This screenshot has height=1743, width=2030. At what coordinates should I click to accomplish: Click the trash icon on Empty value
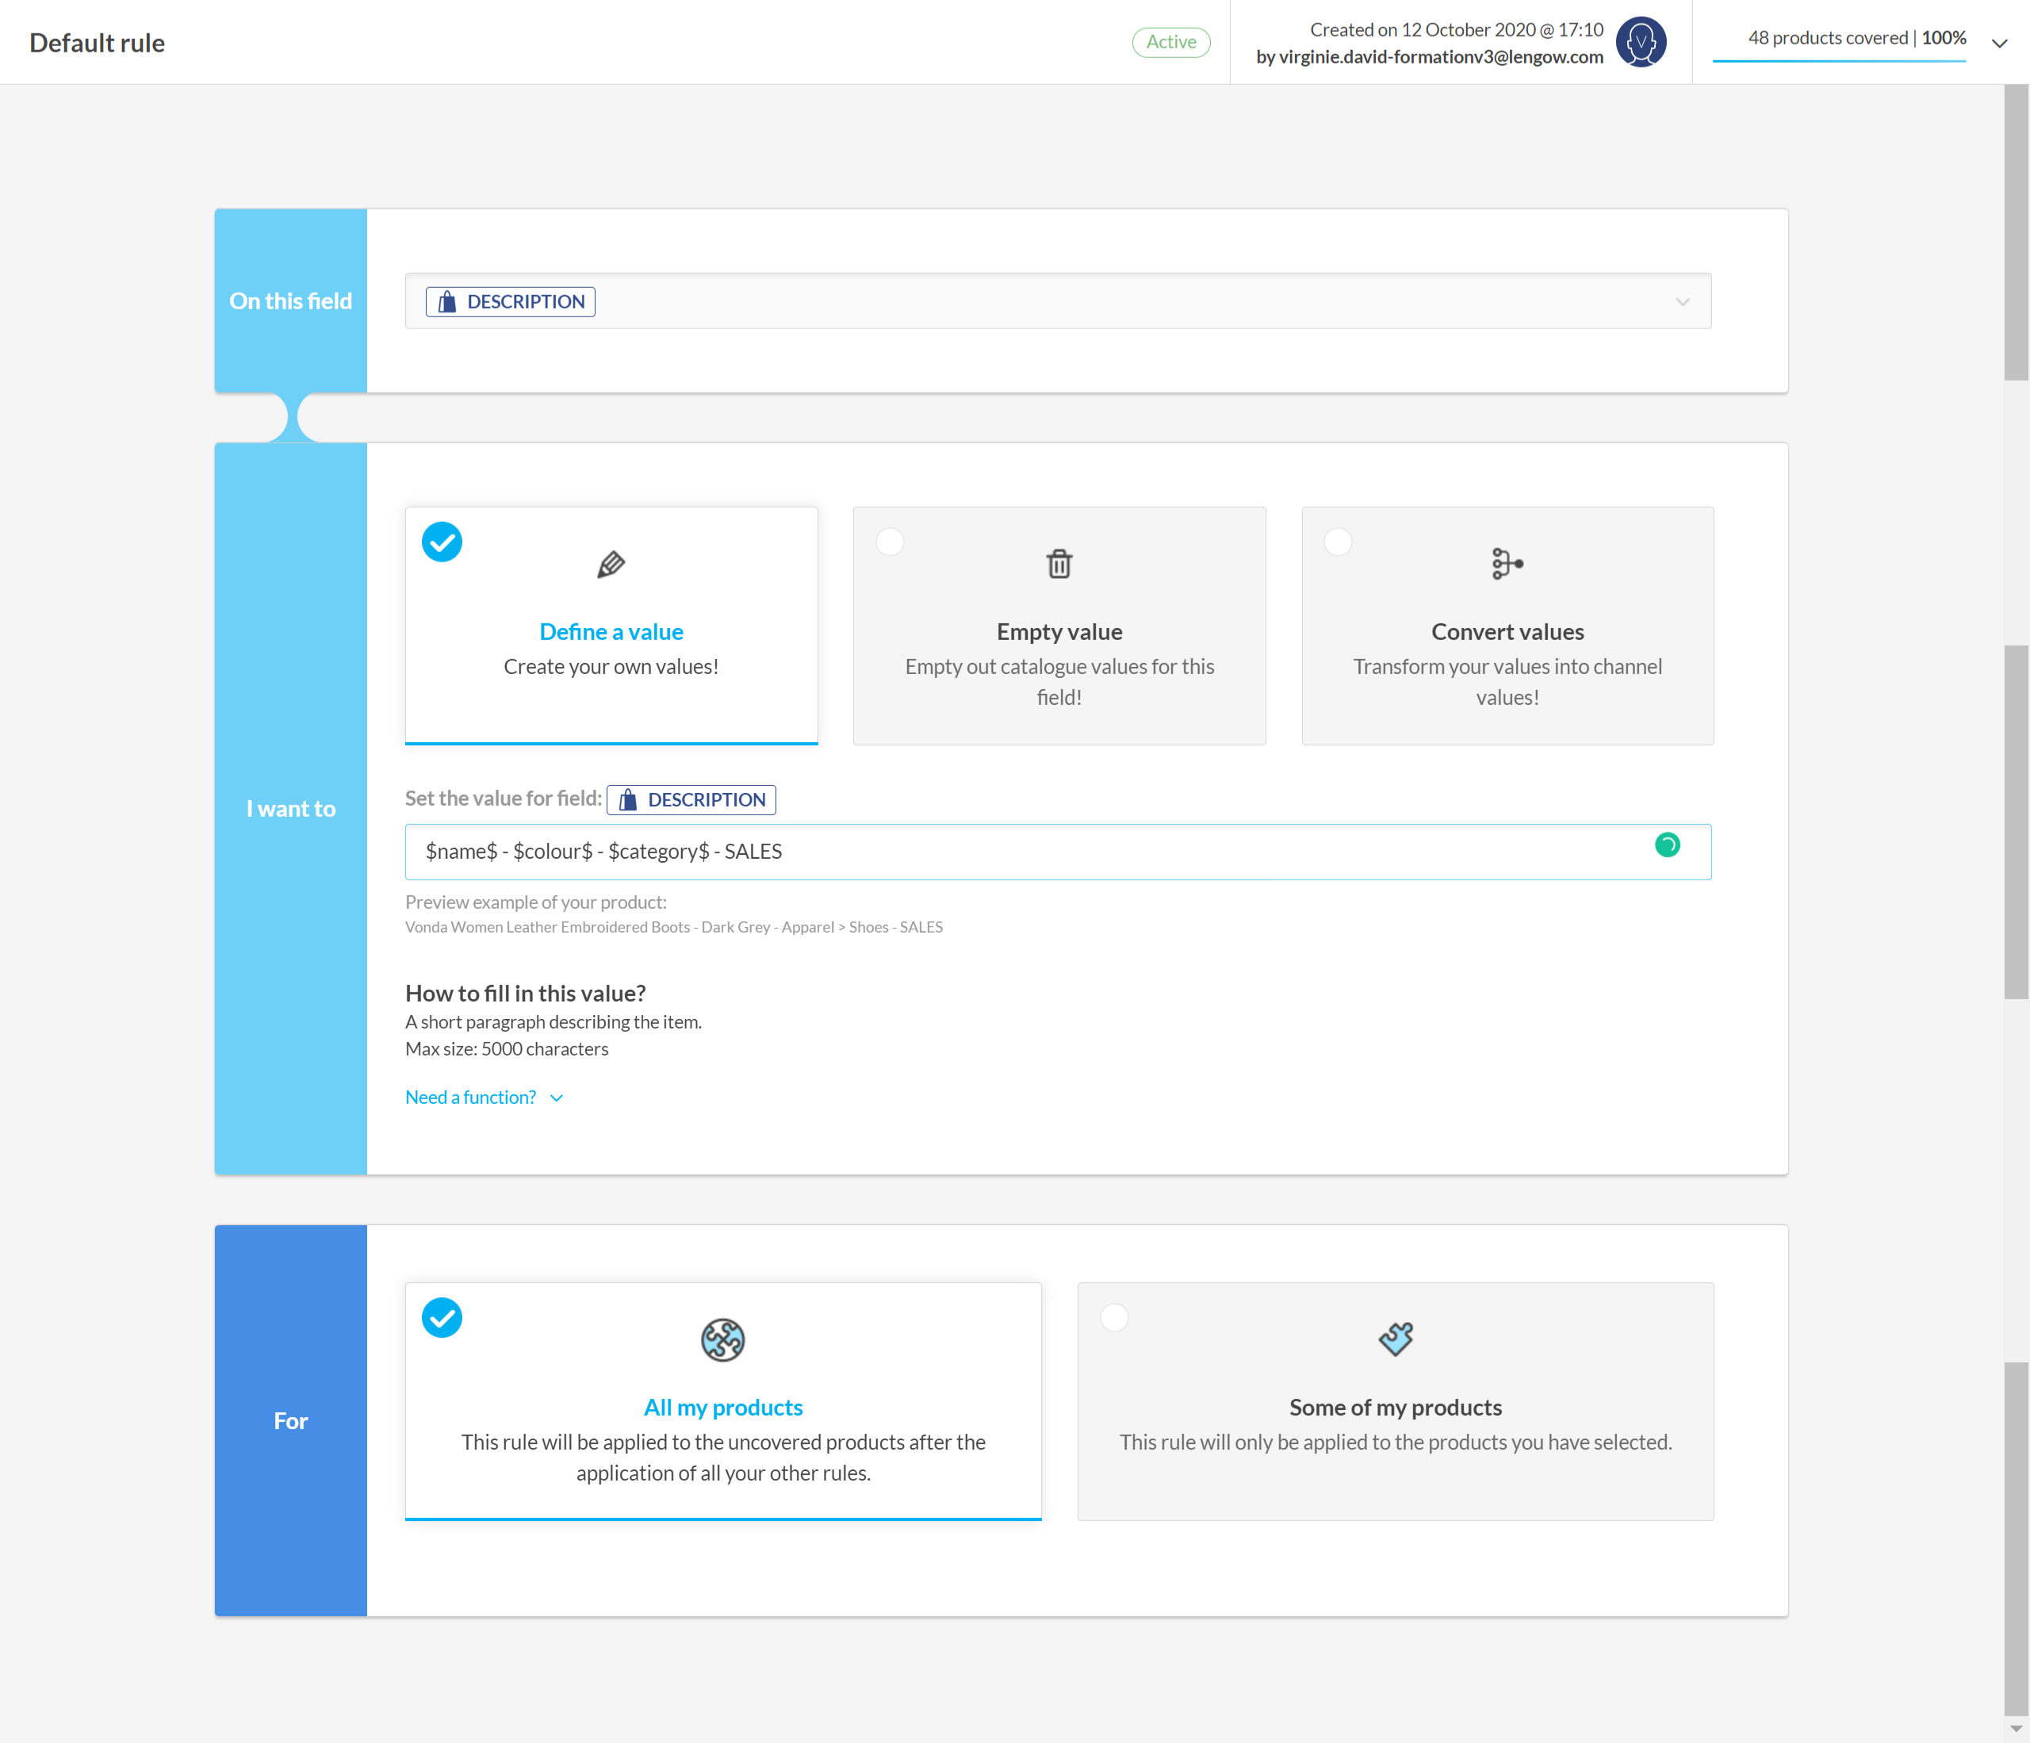1059,565
